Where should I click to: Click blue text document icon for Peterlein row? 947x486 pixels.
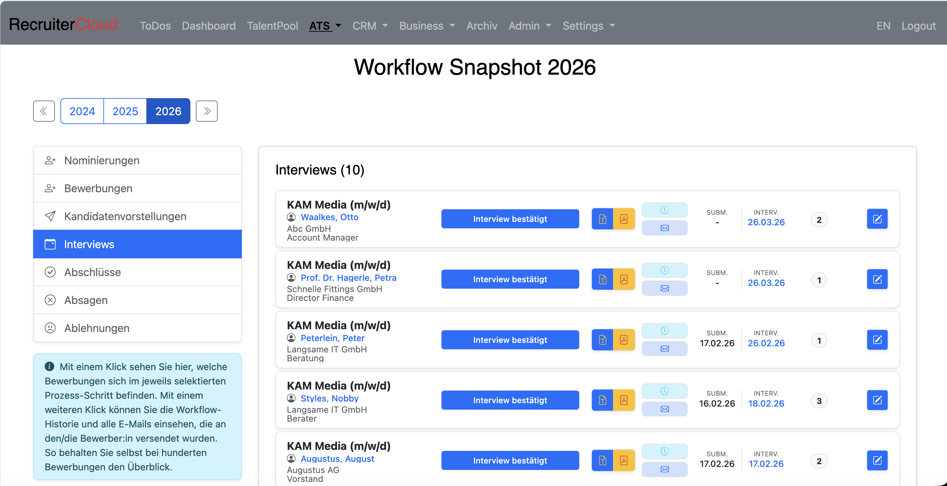click(x=602, y=340)
